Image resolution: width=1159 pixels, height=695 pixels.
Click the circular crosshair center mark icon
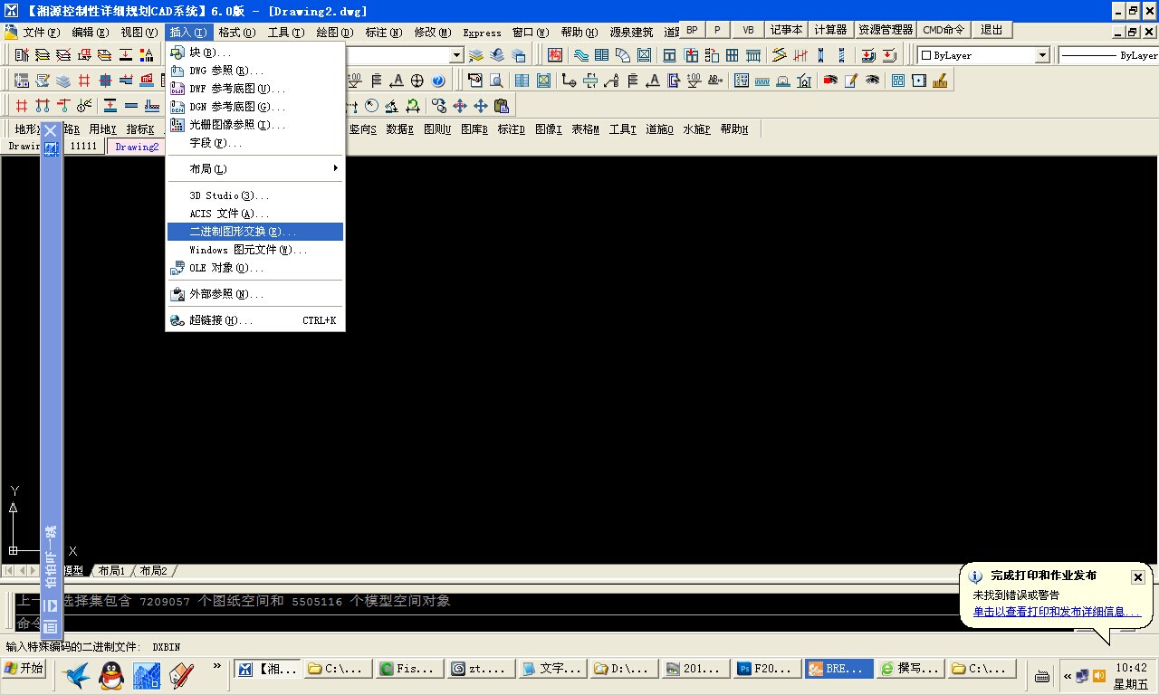[417, 81]
